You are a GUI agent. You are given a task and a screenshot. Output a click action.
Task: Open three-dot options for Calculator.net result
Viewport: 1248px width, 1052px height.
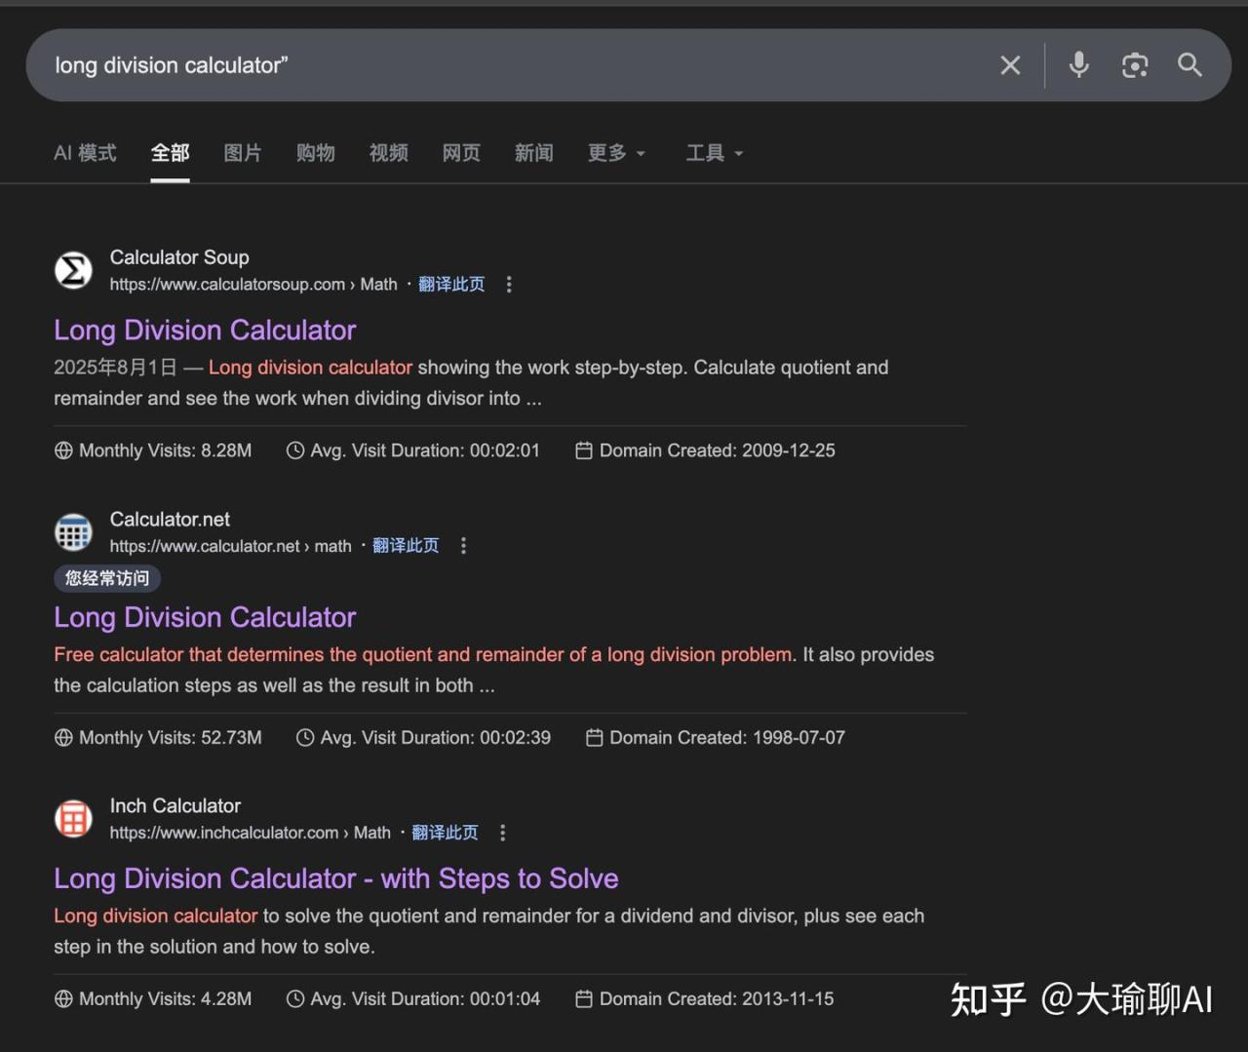click(x=463, y=546)
